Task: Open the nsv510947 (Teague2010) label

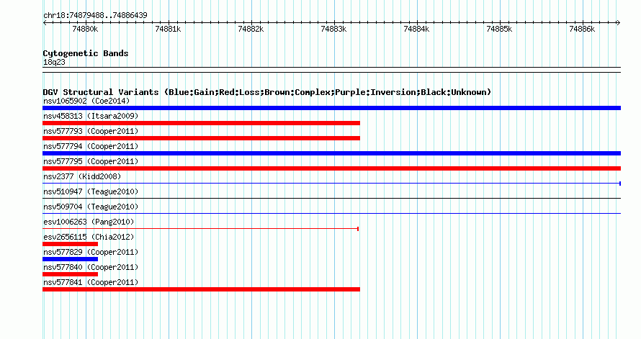Action: tap(91, 191)
